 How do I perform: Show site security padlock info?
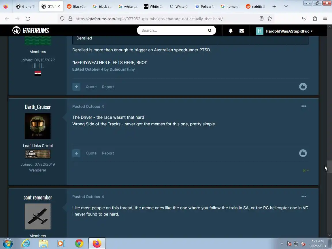[70, 19]
